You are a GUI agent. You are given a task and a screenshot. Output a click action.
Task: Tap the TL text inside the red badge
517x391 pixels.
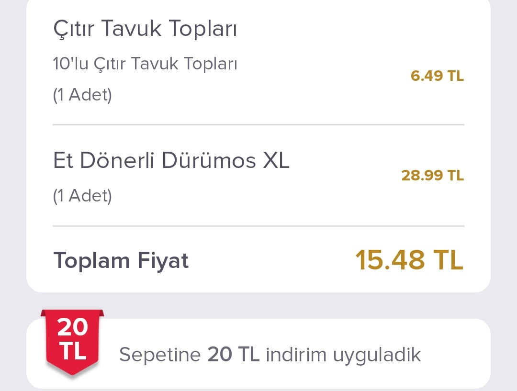click(73, 351)
